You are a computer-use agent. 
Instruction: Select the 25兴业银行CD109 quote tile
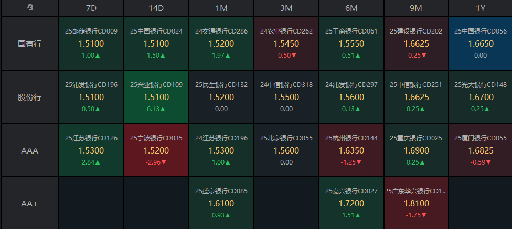point(156,97)
